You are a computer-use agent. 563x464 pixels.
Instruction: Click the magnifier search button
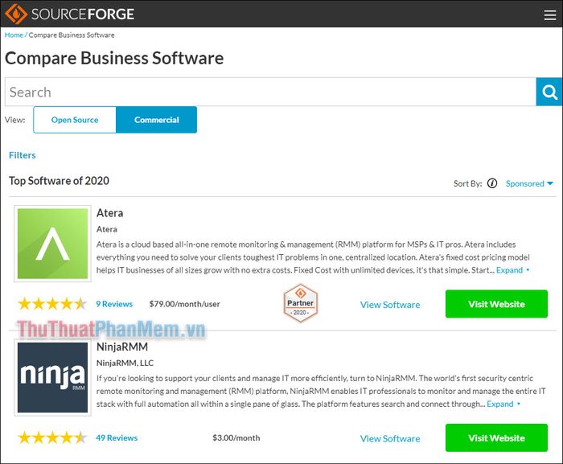(549, 92)
